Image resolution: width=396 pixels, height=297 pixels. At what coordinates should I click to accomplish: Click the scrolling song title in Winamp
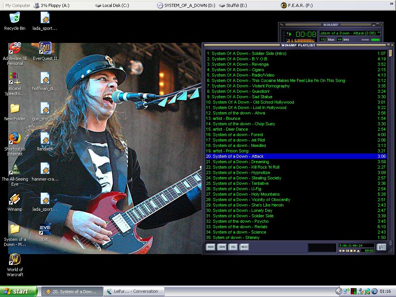(350, 33)
